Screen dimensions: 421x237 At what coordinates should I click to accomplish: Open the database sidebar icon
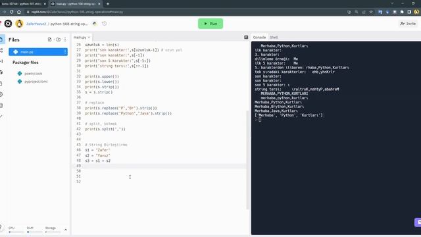[x=1, y=105]
